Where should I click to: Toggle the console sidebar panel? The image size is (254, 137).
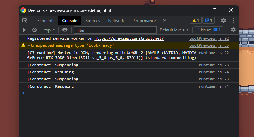pyautogui.click(x=24, y=30)
